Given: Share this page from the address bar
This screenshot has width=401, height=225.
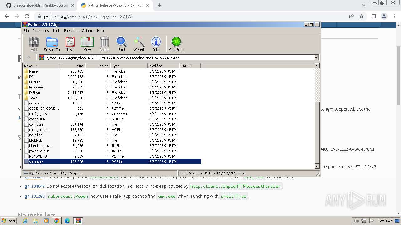Looking at the screenshot, I should point(352,16).
